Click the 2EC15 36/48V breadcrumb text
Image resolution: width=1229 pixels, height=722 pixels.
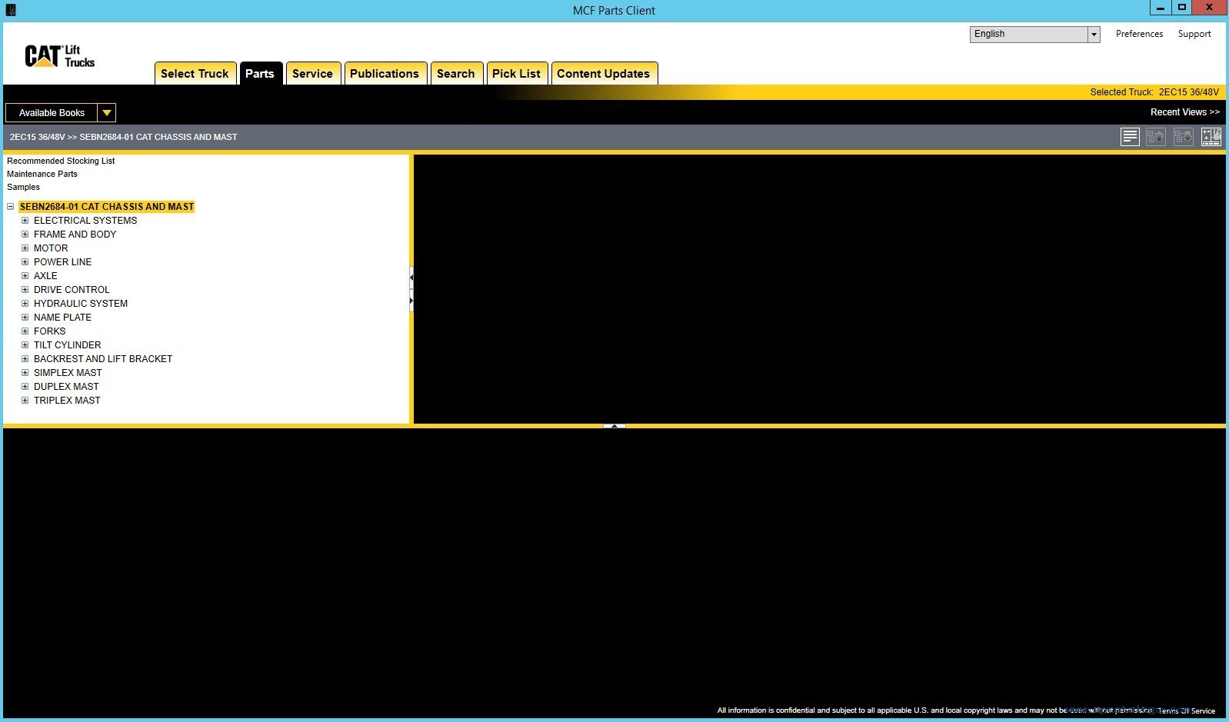click(x=37, y=137)
